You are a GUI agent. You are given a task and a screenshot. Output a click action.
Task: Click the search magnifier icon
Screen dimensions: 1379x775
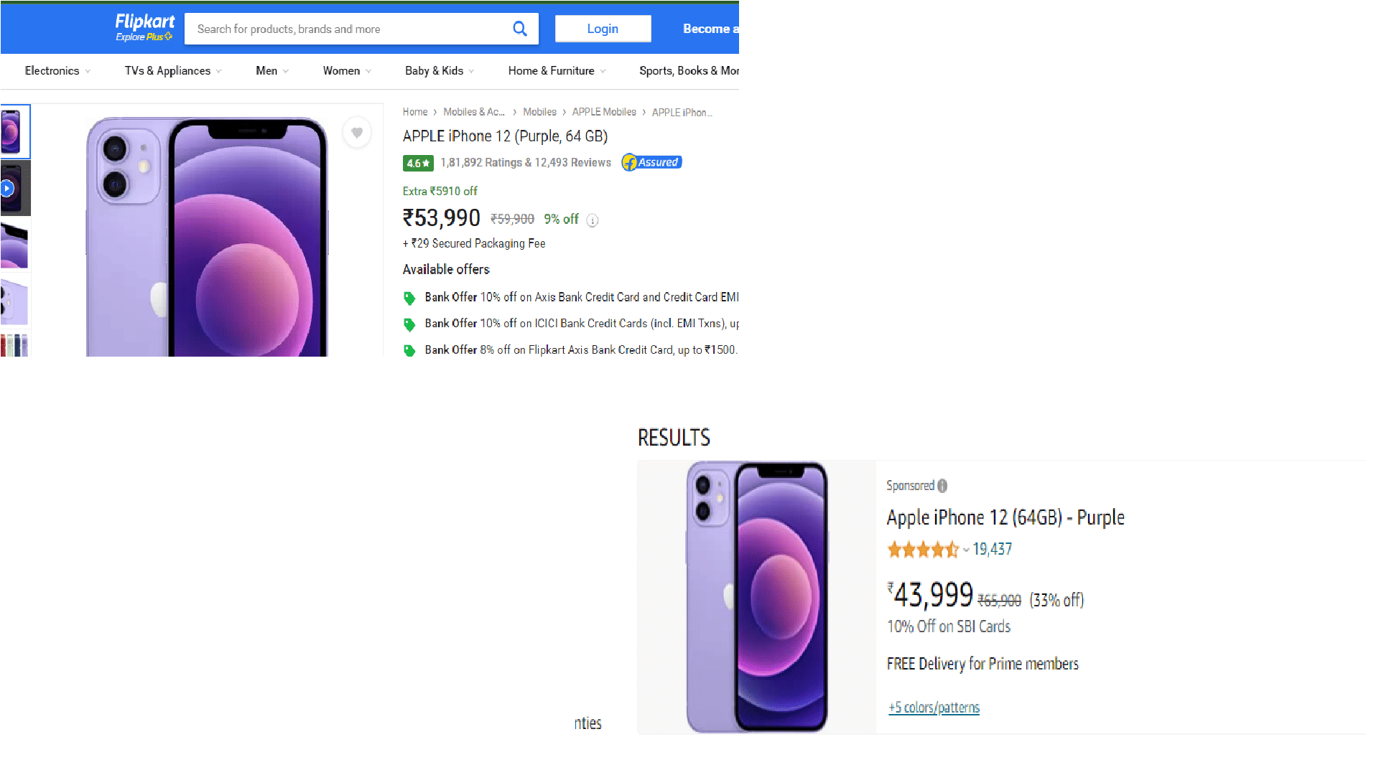(519, 29)
